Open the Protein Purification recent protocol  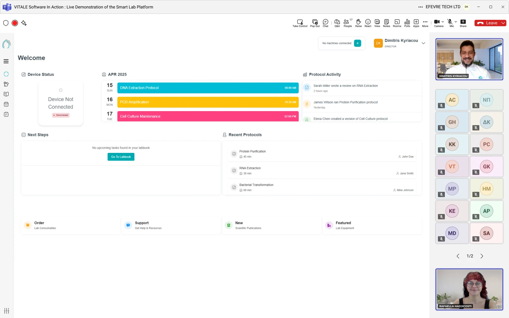[322, 154]
